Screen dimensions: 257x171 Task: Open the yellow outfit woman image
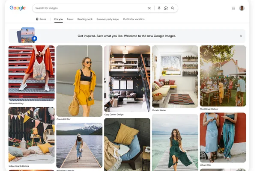point(79,81)
